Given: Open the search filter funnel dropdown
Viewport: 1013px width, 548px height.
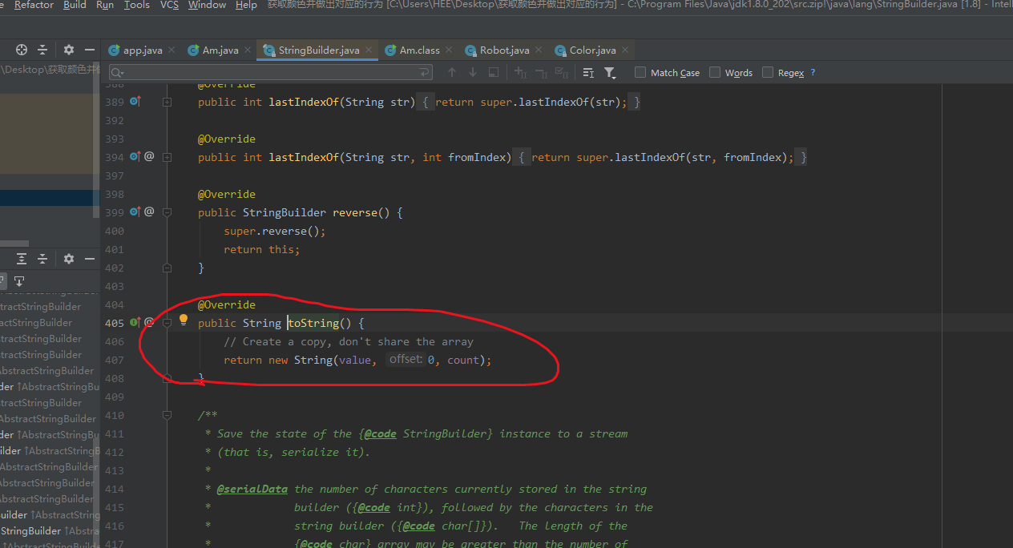Looking at the screenshot, I should pyautogui.click(x=610, y=72).
